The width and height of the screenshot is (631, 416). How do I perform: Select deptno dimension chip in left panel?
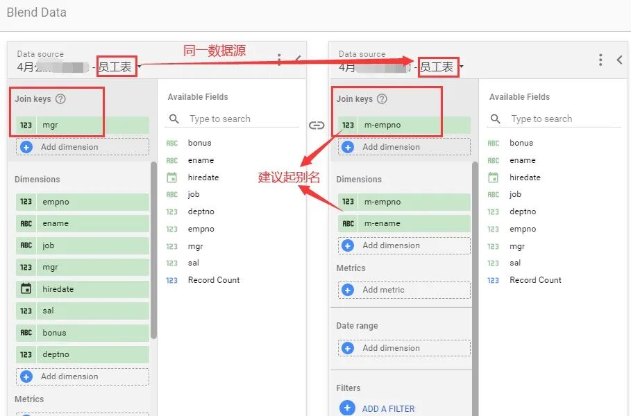[83, 354]
